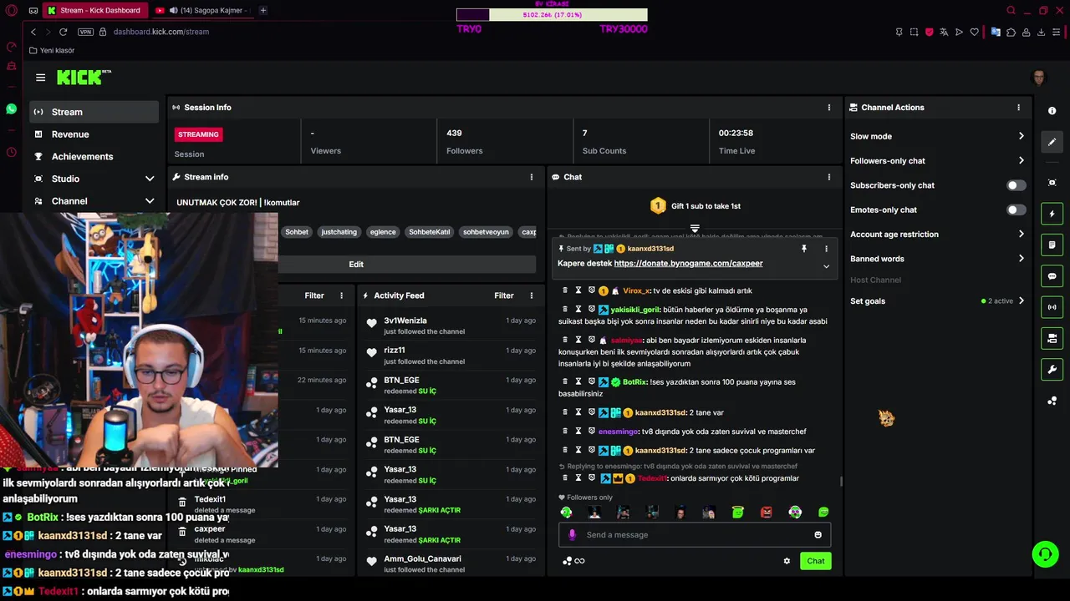Expand the Channel sidebar section

(150, 201)
